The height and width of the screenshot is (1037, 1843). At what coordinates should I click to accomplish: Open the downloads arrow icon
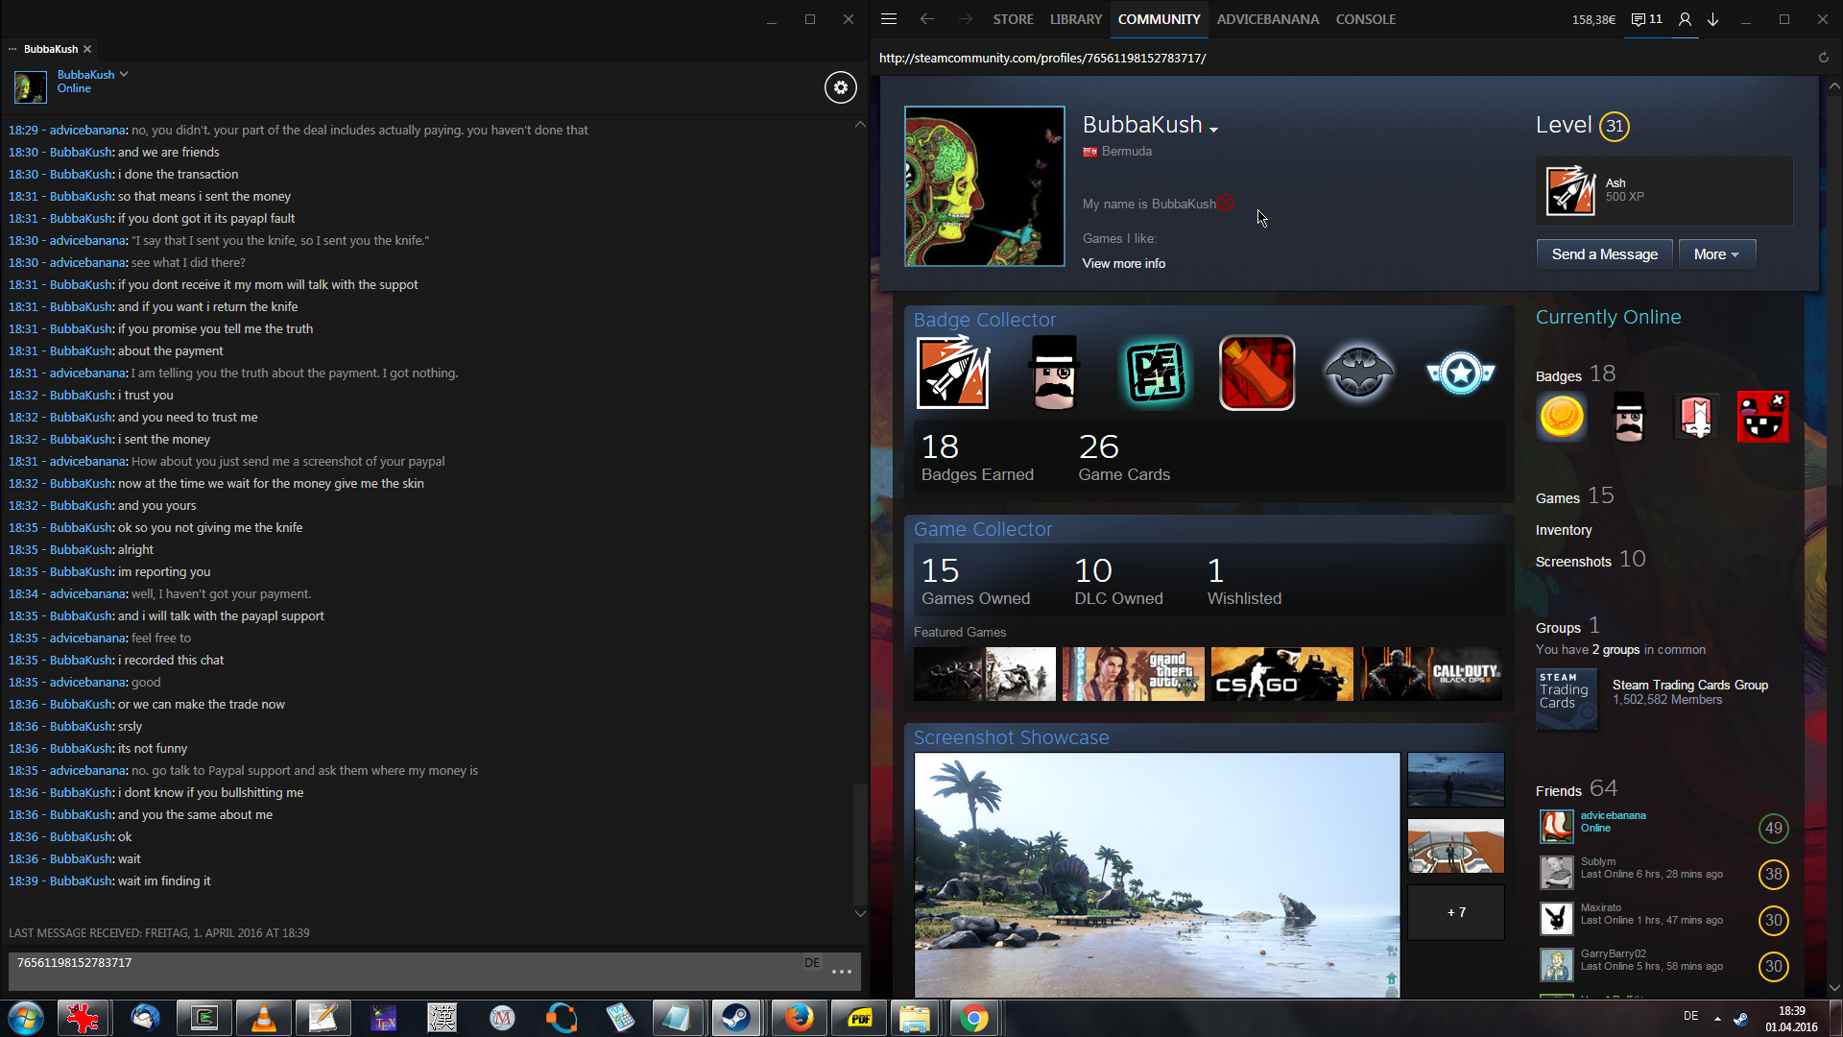1712,19
